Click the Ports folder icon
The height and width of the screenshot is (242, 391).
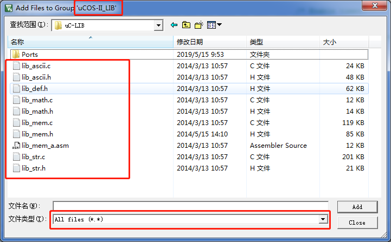[16, 54]
